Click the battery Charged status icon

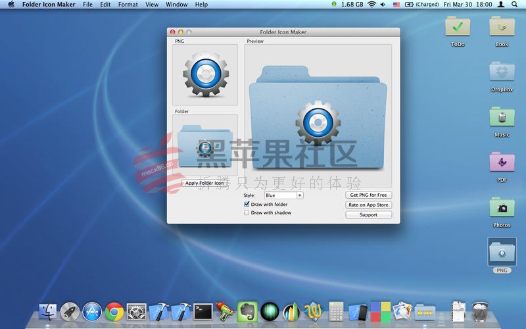click(x=422, y=5)
